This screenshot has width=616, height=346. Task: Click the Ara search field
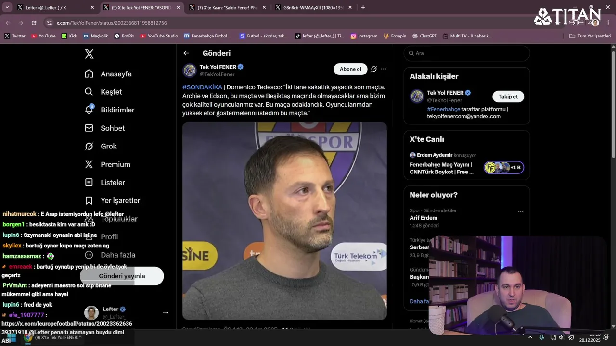tap(467, 53)
